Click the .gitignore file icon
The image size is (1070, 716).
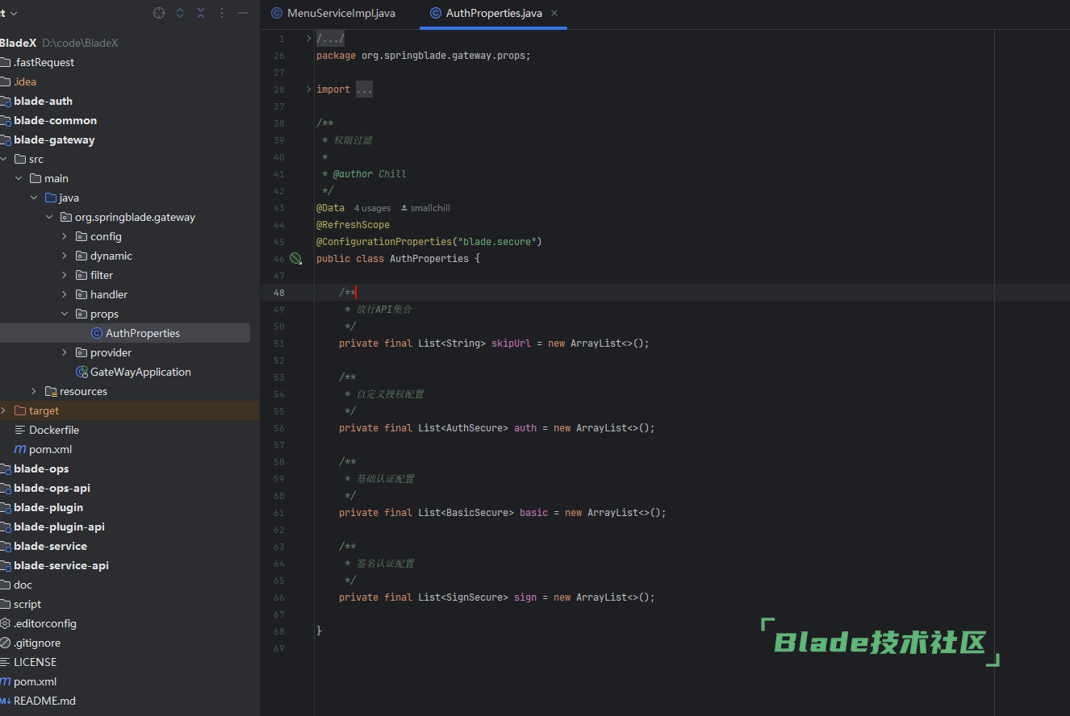coord(5,643)
